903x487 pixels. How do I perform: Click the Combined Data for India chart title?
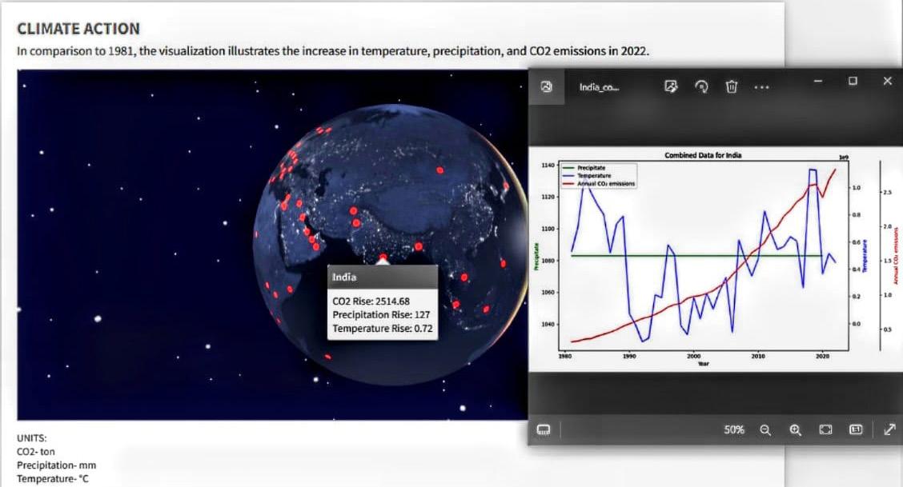click(703, 155)
